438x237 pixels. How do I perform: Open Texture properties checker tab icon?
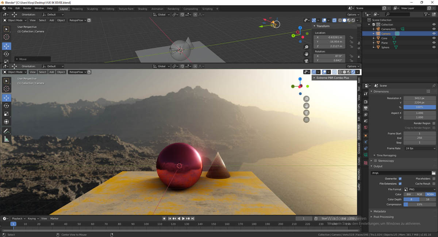[366, 163]
